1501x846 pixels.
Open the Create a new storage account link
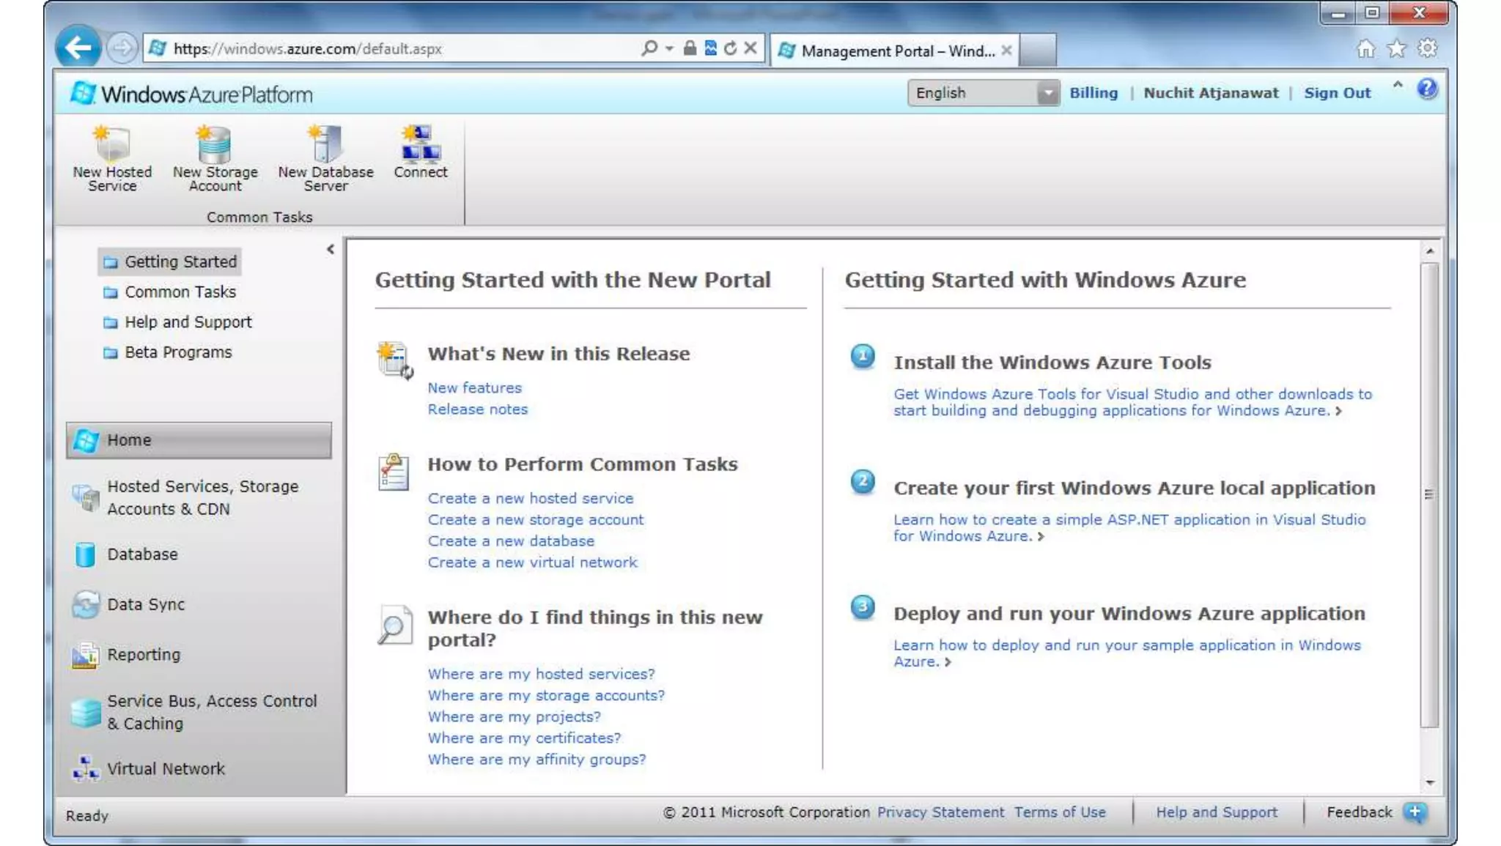coord(535,519)
